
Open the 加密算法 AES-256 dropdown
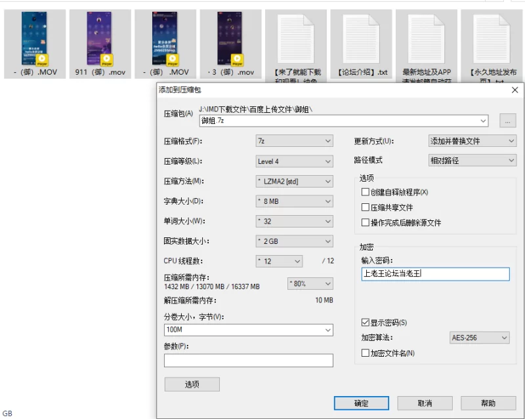pos(479,338)
